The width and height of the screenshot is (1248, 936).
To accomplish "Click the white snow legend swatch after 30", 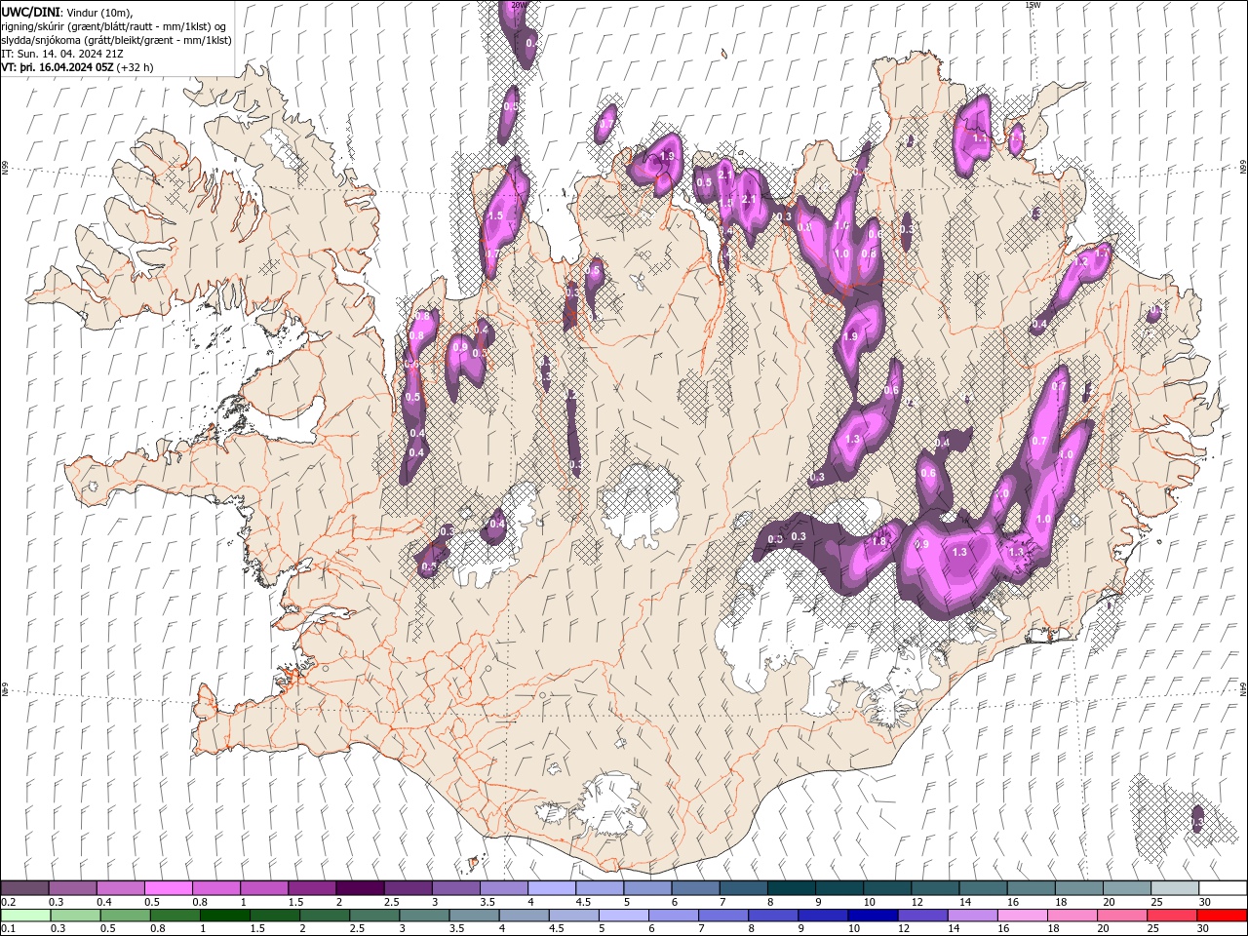I will pos(1224,888).
